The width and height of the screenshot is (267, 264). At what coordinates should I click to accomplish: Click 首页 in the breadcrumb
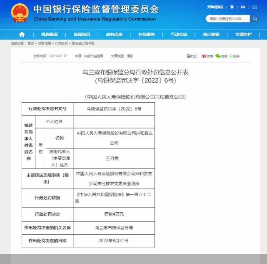point(31,43)
